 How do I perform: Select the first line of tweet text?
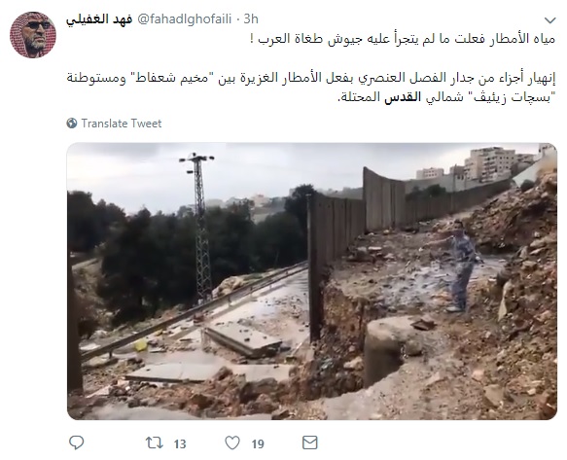403,39
